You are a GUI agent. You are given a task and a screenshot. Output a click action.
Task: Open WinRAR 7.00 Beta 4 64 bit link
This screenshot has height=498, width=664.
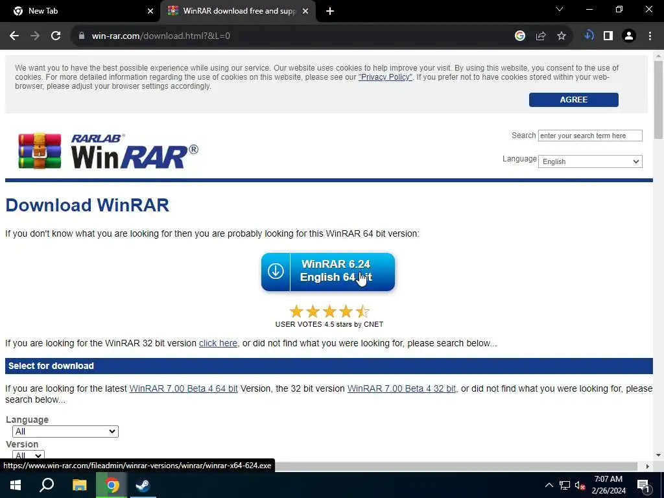[x=184, y=388]
